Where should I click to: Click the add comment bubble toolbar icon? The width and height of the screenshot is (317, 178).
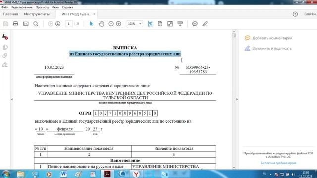pos(195,24)
